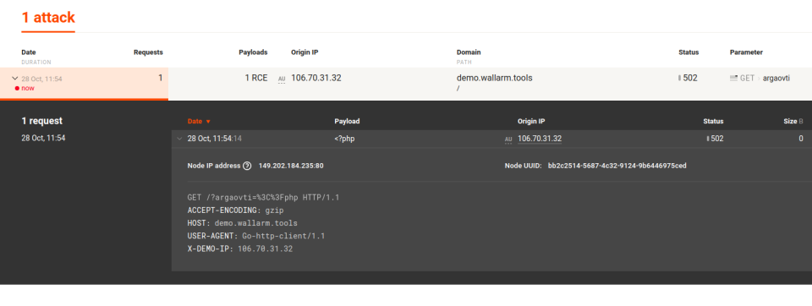Click the status bar icon beside 502 in attack row

tap(679, 78)
